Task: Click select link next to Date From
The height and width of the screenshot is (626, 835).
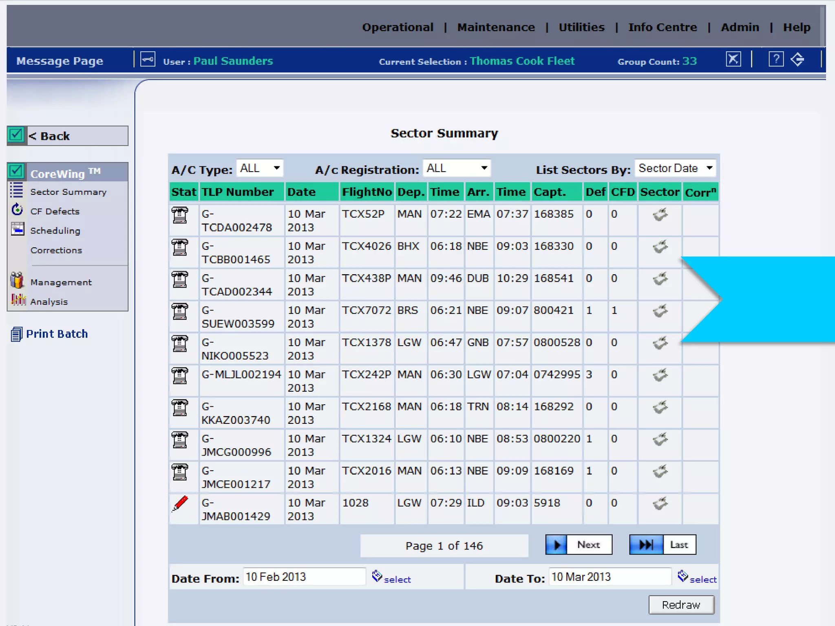Action: [x=397, y=579]
